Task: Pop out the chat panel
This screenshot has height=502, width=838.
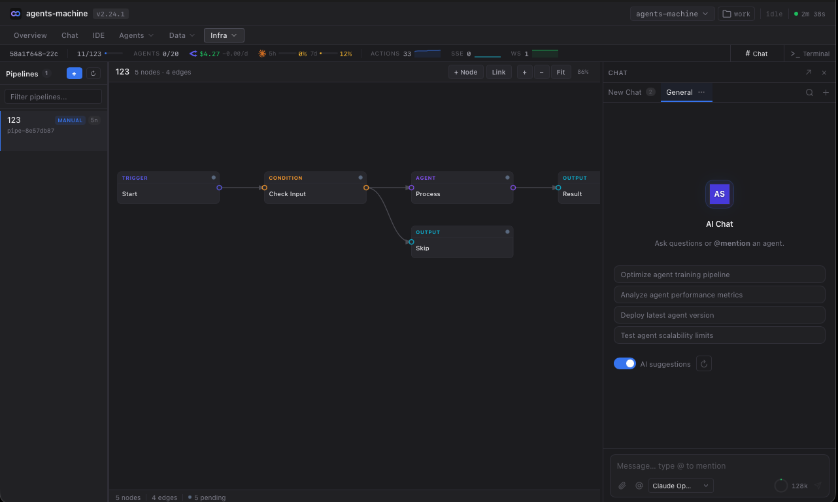Action: click(809, 73)
